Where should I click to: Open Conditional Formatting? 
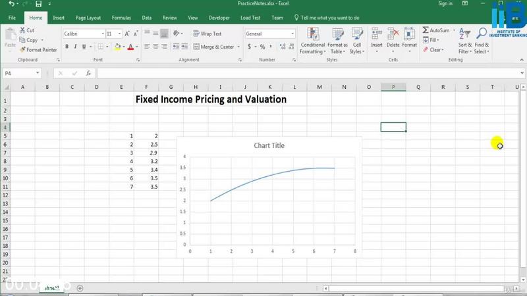point(312,41)
